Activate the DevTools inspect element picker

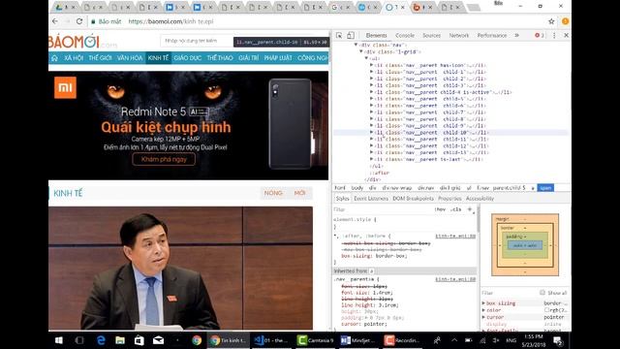click(x=339, y=35)
